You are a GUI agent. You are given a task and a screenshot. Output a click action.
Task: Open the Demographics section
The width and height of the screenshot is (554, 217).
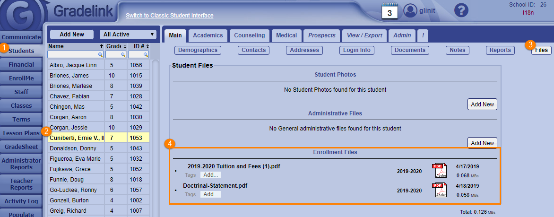point(198,50)
